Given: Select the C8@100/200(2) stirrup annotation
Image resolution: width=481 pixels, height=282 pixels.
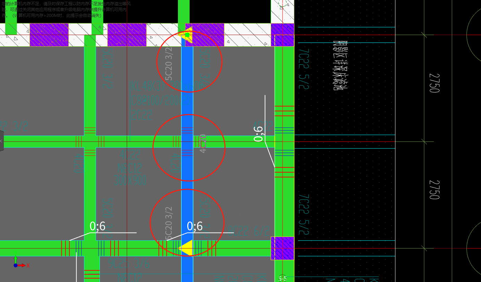Looking at the screenshot, I should (161, 100).
